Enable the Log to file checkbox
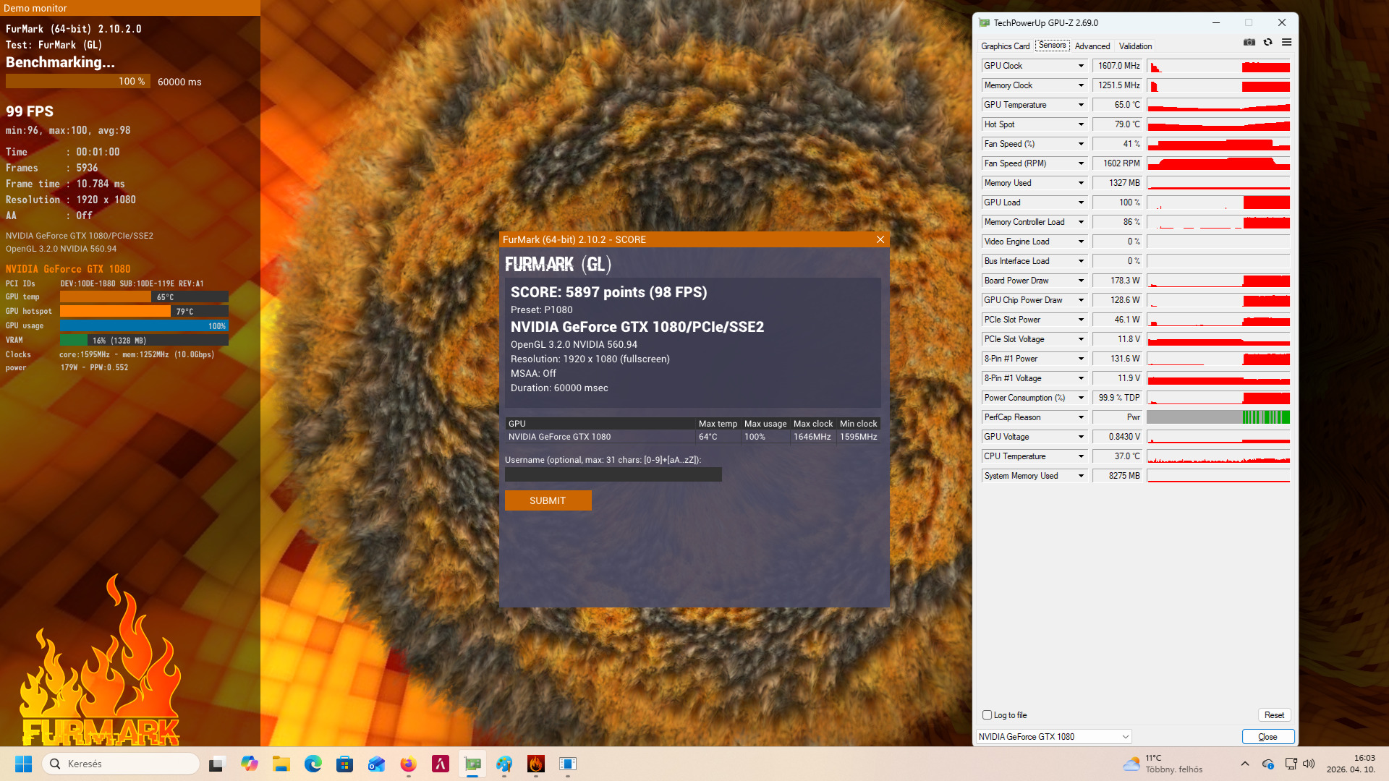 pyautogui.click(x=987, y=715)
